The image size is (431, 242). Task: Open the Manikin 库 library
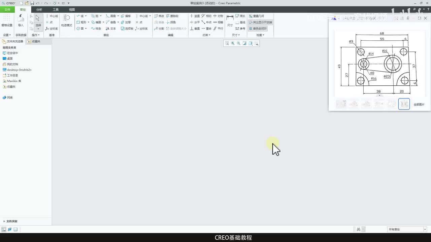[12, 81]
